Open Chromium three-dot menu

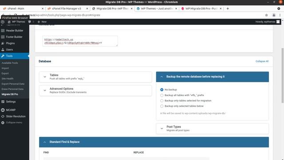pyautogui.click(x=280, y=15)
